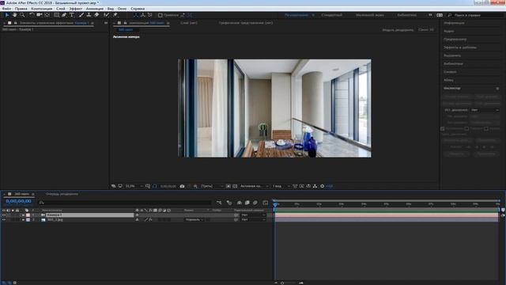Toggle region of interest in viewer
Screen dimensions: 506x285
(228, 186)
